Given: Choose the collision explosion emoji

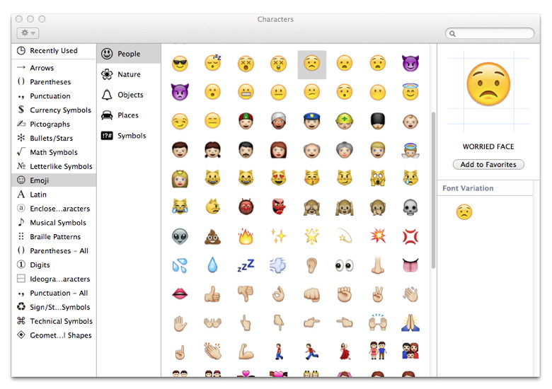Looking at the screenshot, I should click(x=378, y=236).
